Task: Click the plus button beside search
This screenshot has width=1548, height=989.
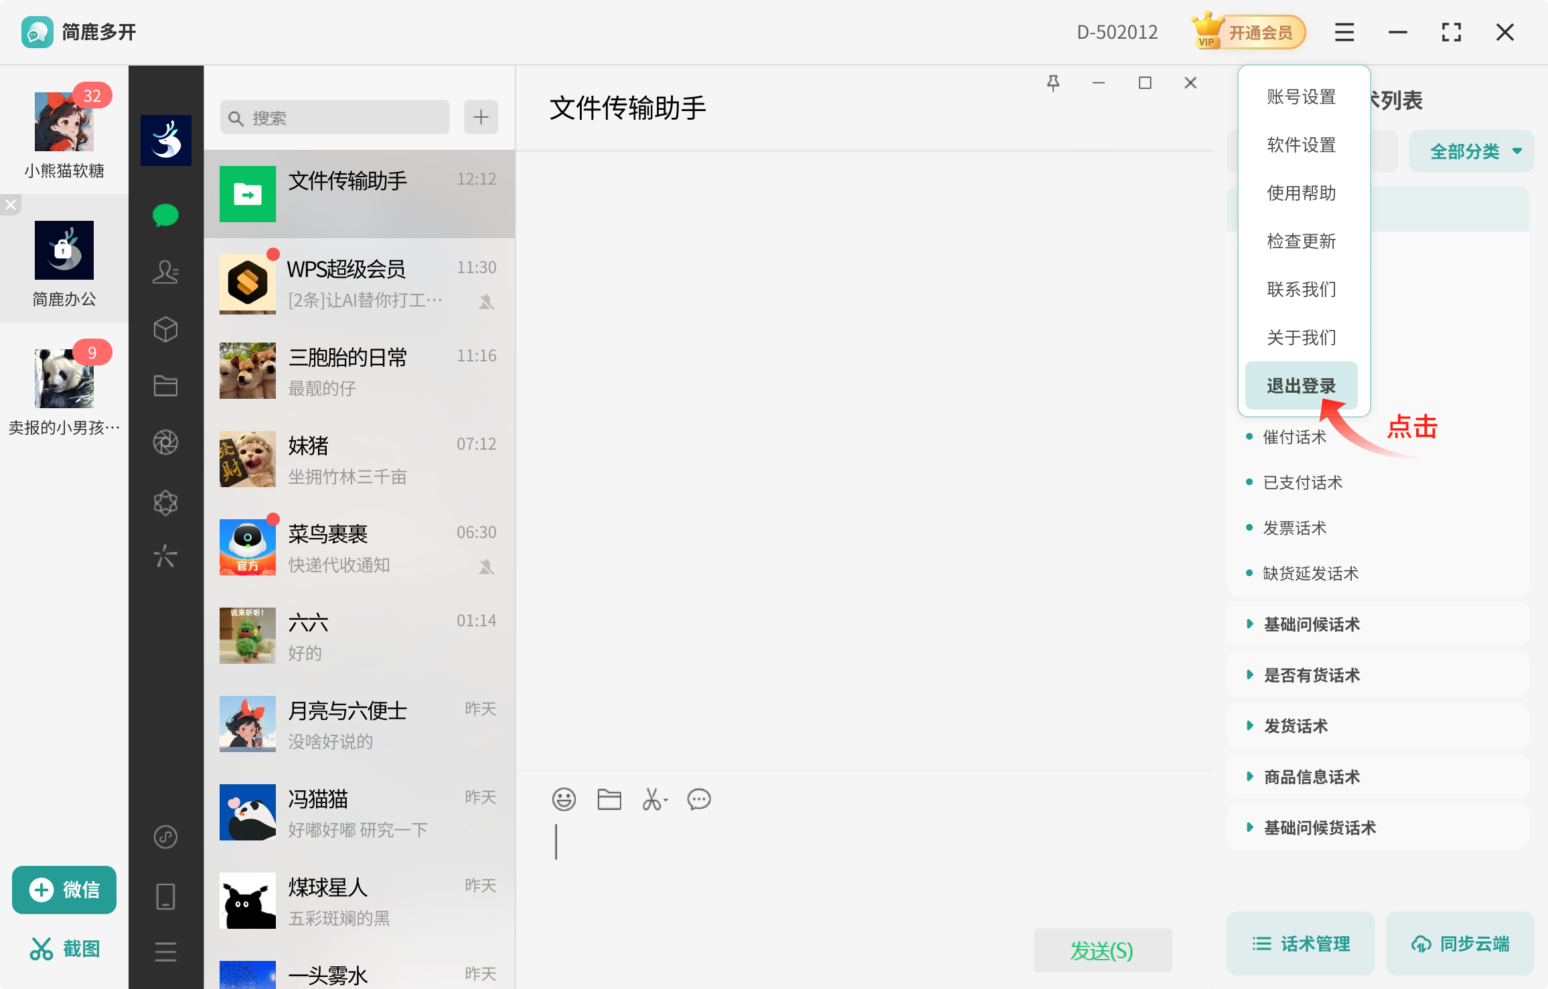Action: (481, 118)
